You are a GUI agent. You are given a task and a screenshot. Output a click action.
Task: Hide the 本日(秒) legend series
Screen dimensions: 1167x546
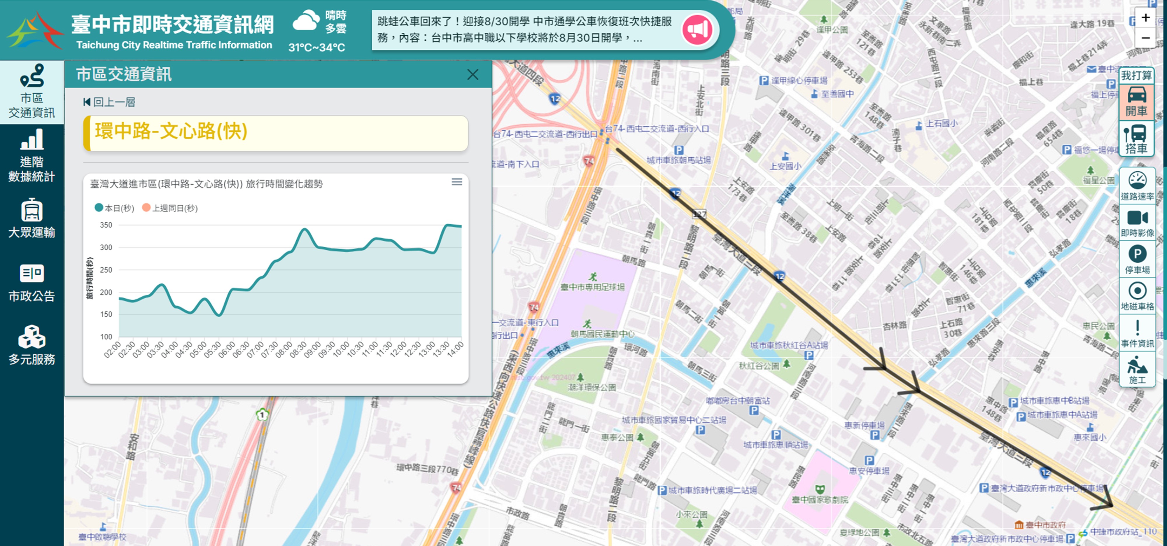coord(115,208)
